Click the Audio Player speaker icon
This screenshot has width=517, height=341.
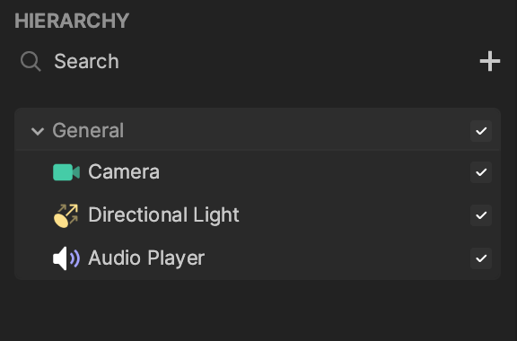[66, 258]
